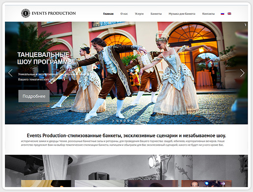Advance carousel with right arrow
Screen dimensions: 253x192
click(x=242, y=73)
